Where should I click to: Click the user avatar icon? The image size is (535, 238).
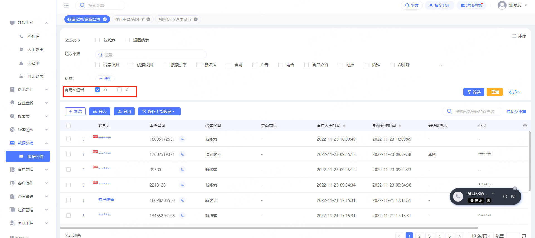tap(502, 5)
